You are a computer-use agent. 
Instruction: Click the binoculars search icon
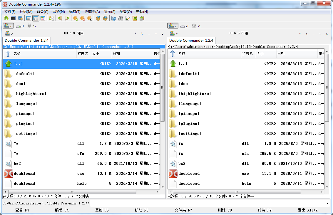(x=121, y=18)
